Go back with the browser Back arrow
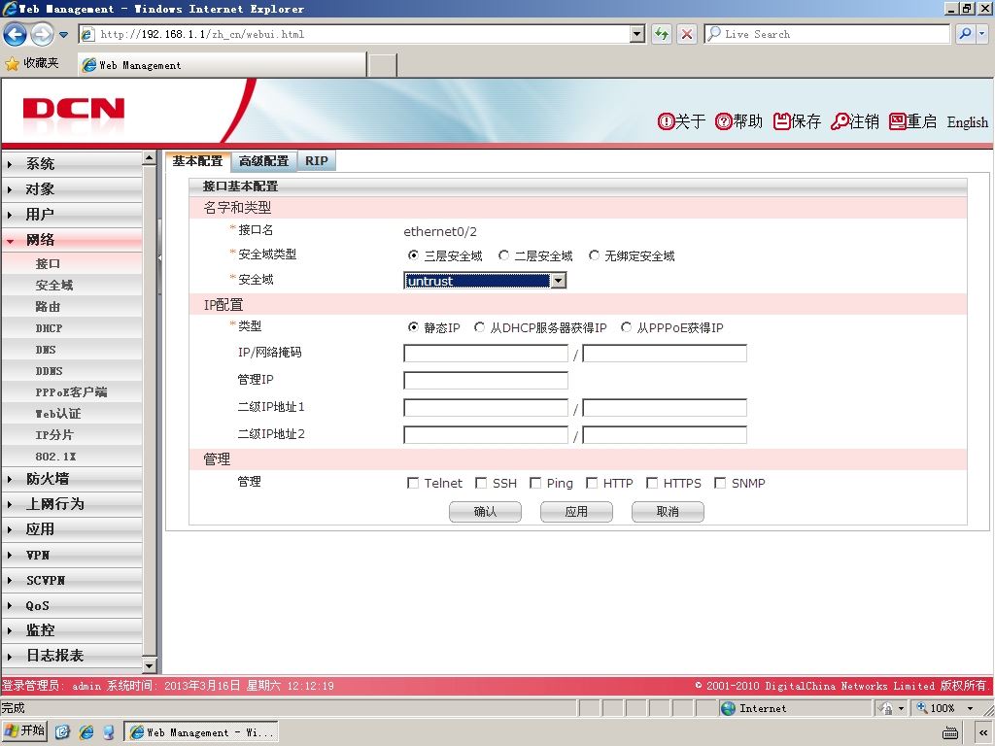 (16, 34)
